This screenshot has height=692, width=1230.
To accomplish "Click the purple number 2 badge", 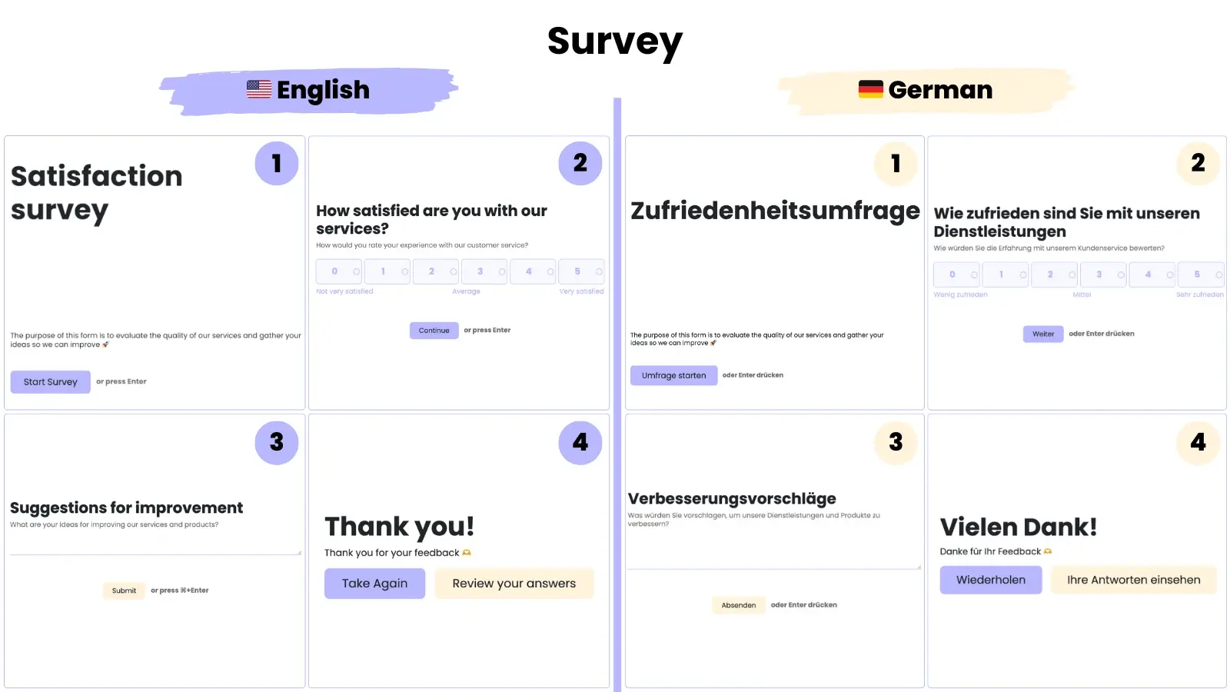I will pyautogui.click(x=580, y=163).
